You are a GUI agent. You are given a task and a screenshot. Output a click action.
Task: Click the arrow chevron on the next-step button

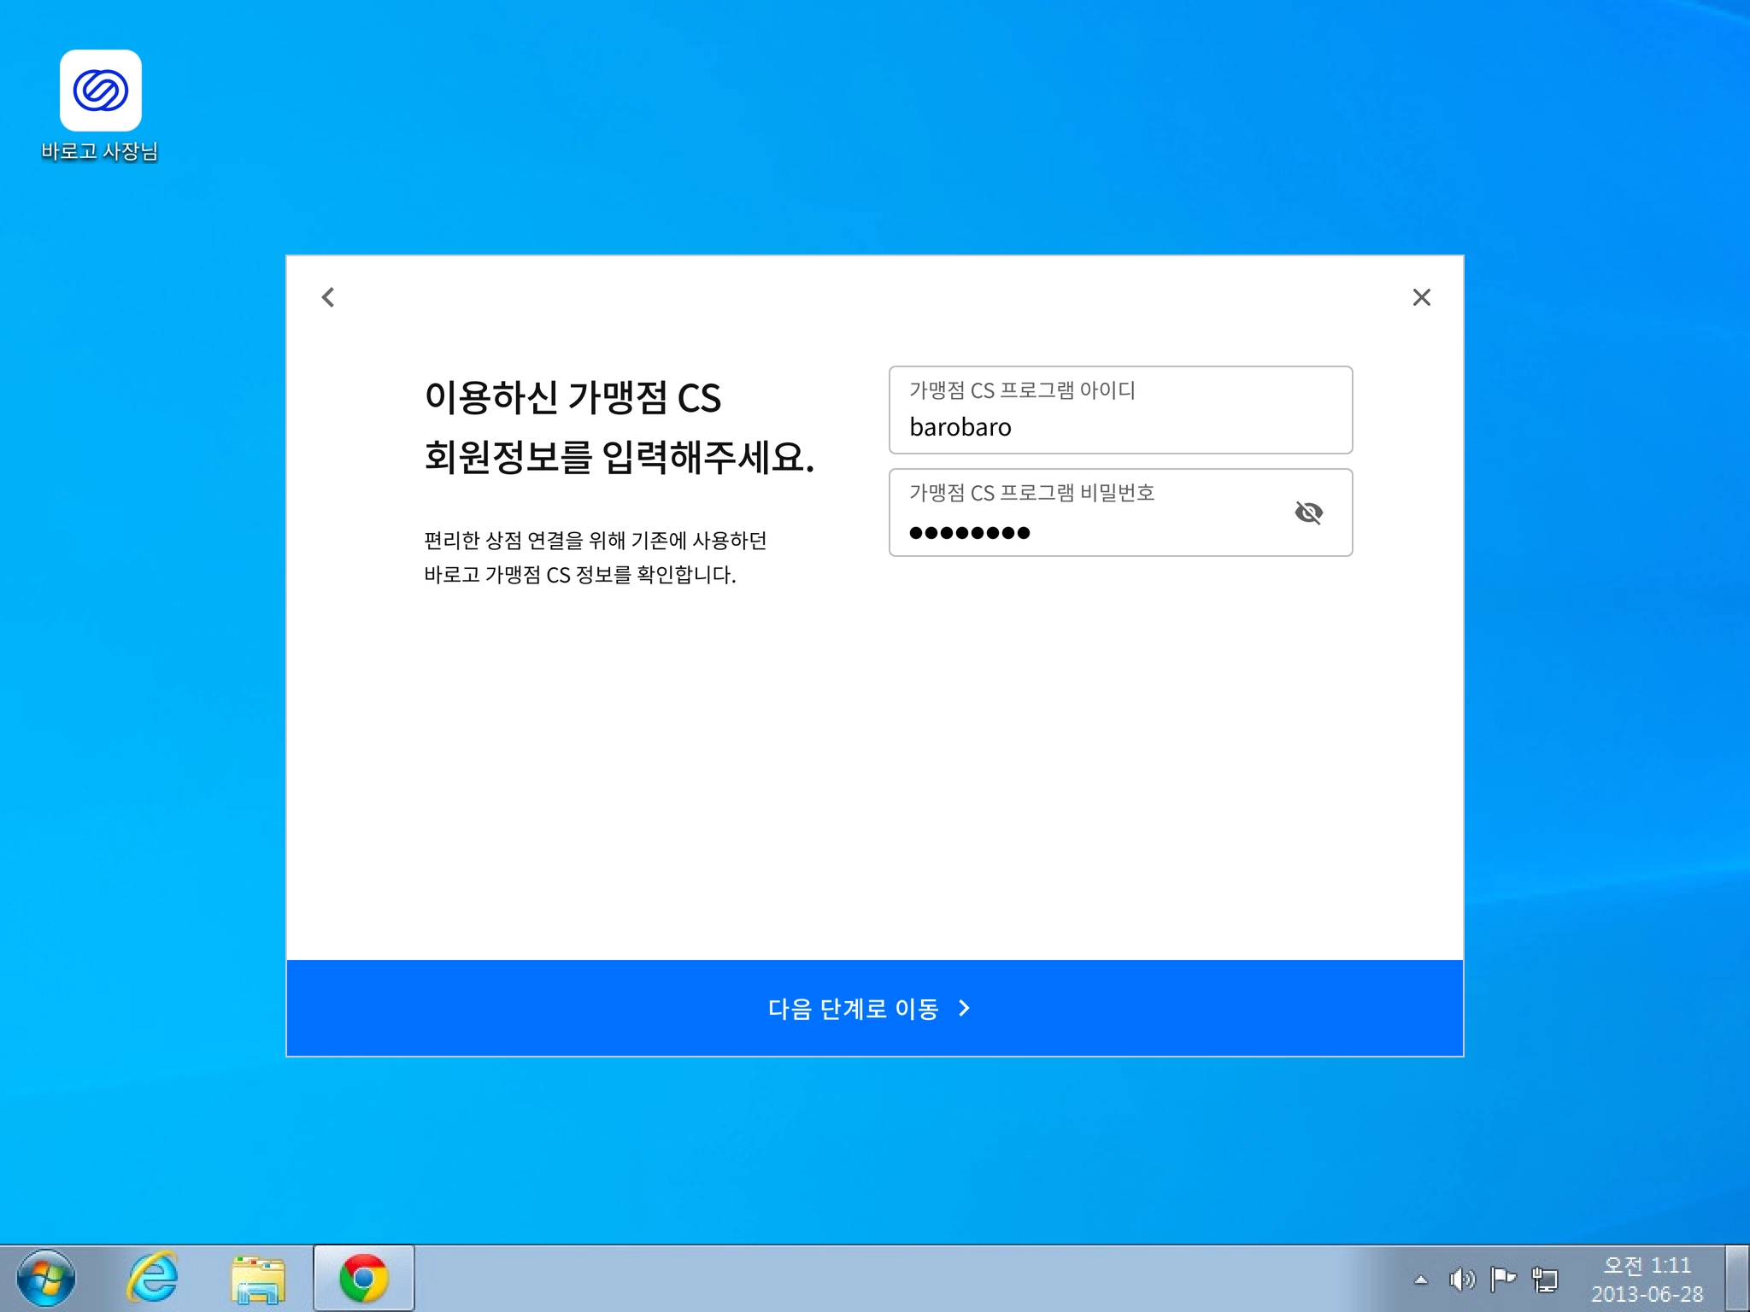(x=965, y=1009)
